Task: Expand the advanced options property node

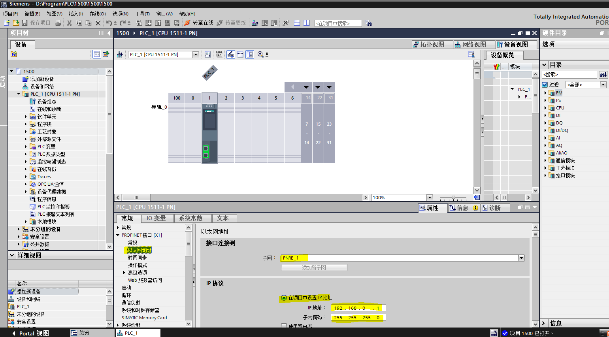Action: 124,273
